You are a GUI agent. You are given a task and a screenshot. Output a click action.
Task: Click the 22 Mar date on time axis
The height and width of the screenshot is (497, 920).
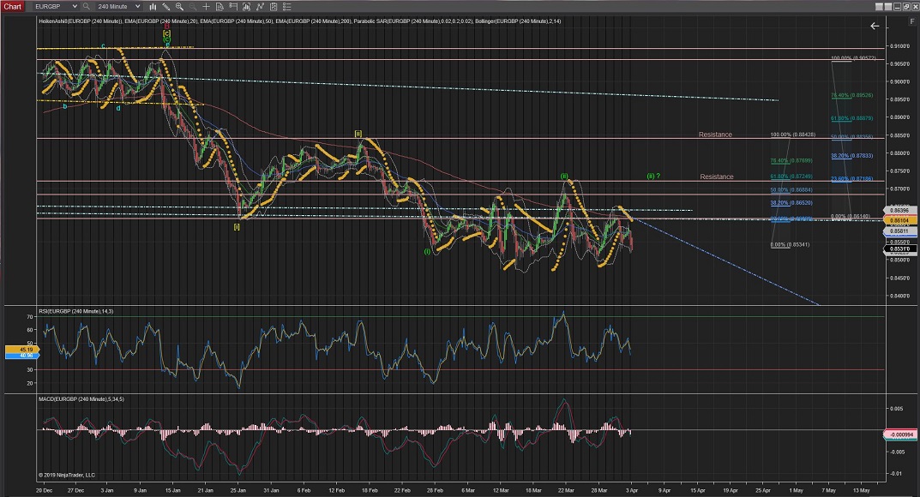pos(566,490)
